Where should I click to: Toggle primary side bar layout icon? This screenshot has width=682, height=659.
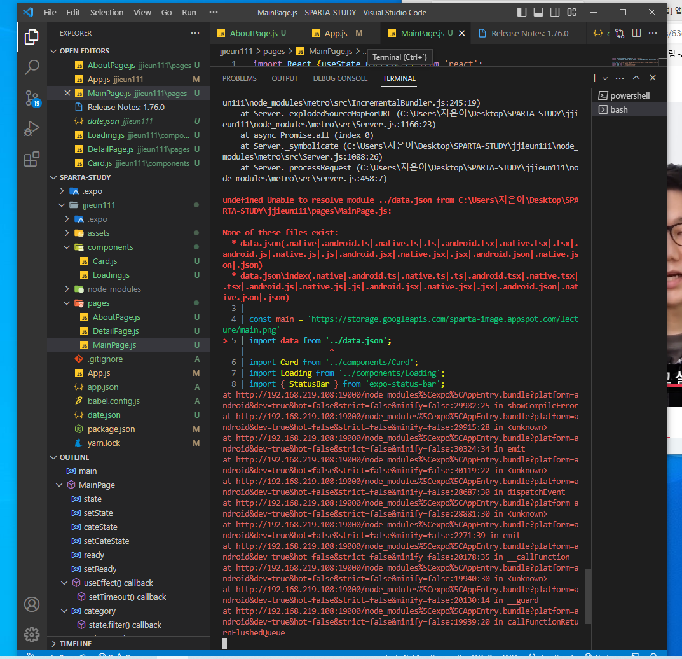click(521, 12)
